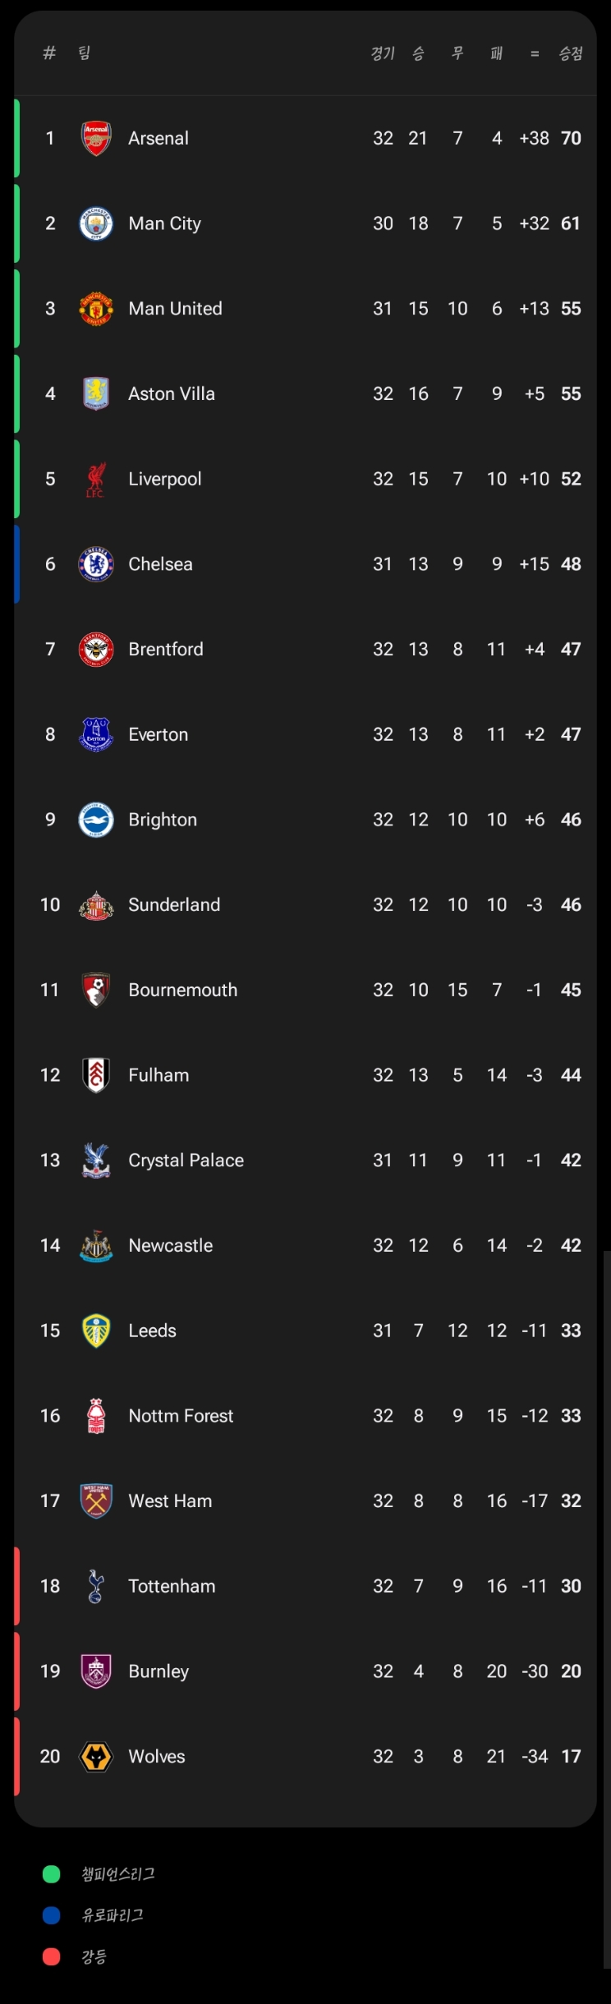Image resolution: width=611 pixels, height=2004 pixels.
Task: Click the Man City club crest
Action: click(96, 223)
